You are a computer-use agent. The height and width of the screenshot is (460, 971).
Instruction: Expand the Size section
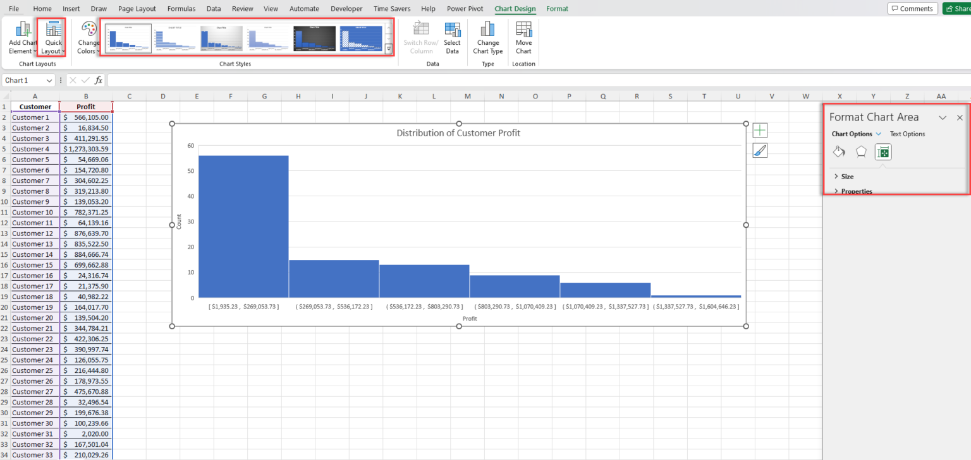point(846,176)
